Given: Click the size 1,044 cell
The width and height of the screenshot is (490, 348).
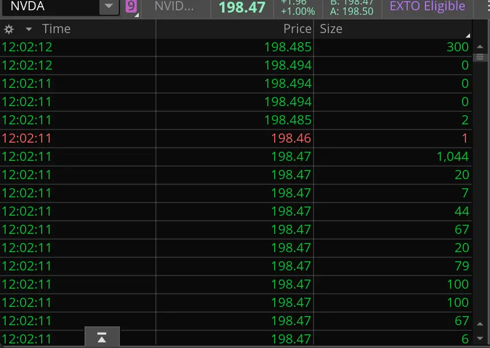Looking at the screenshot, I should [x=452, y=157].
